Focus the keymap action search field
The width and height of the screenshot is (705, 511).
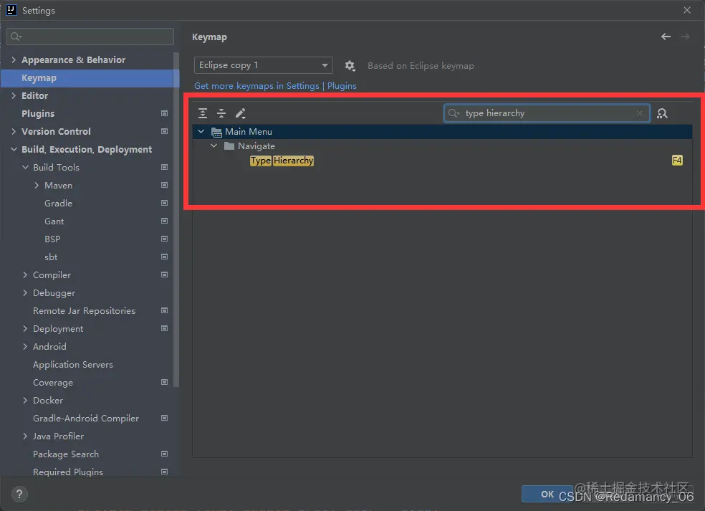tap(547, 113)
